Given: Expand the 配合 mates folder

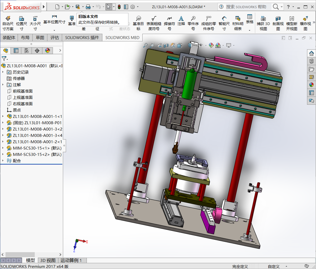Looking at the screenshot, I should click(x=3, y=161).
